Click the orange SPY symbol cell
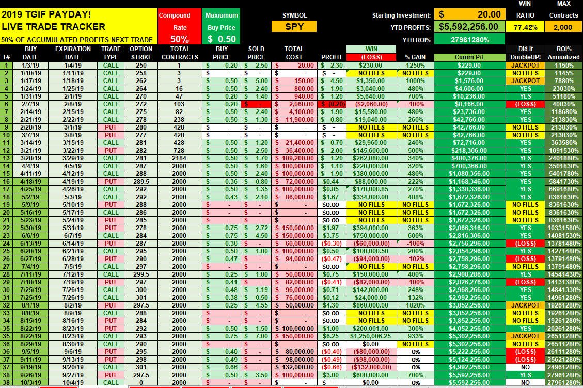 pyautogui.click(x=294, y=27)
